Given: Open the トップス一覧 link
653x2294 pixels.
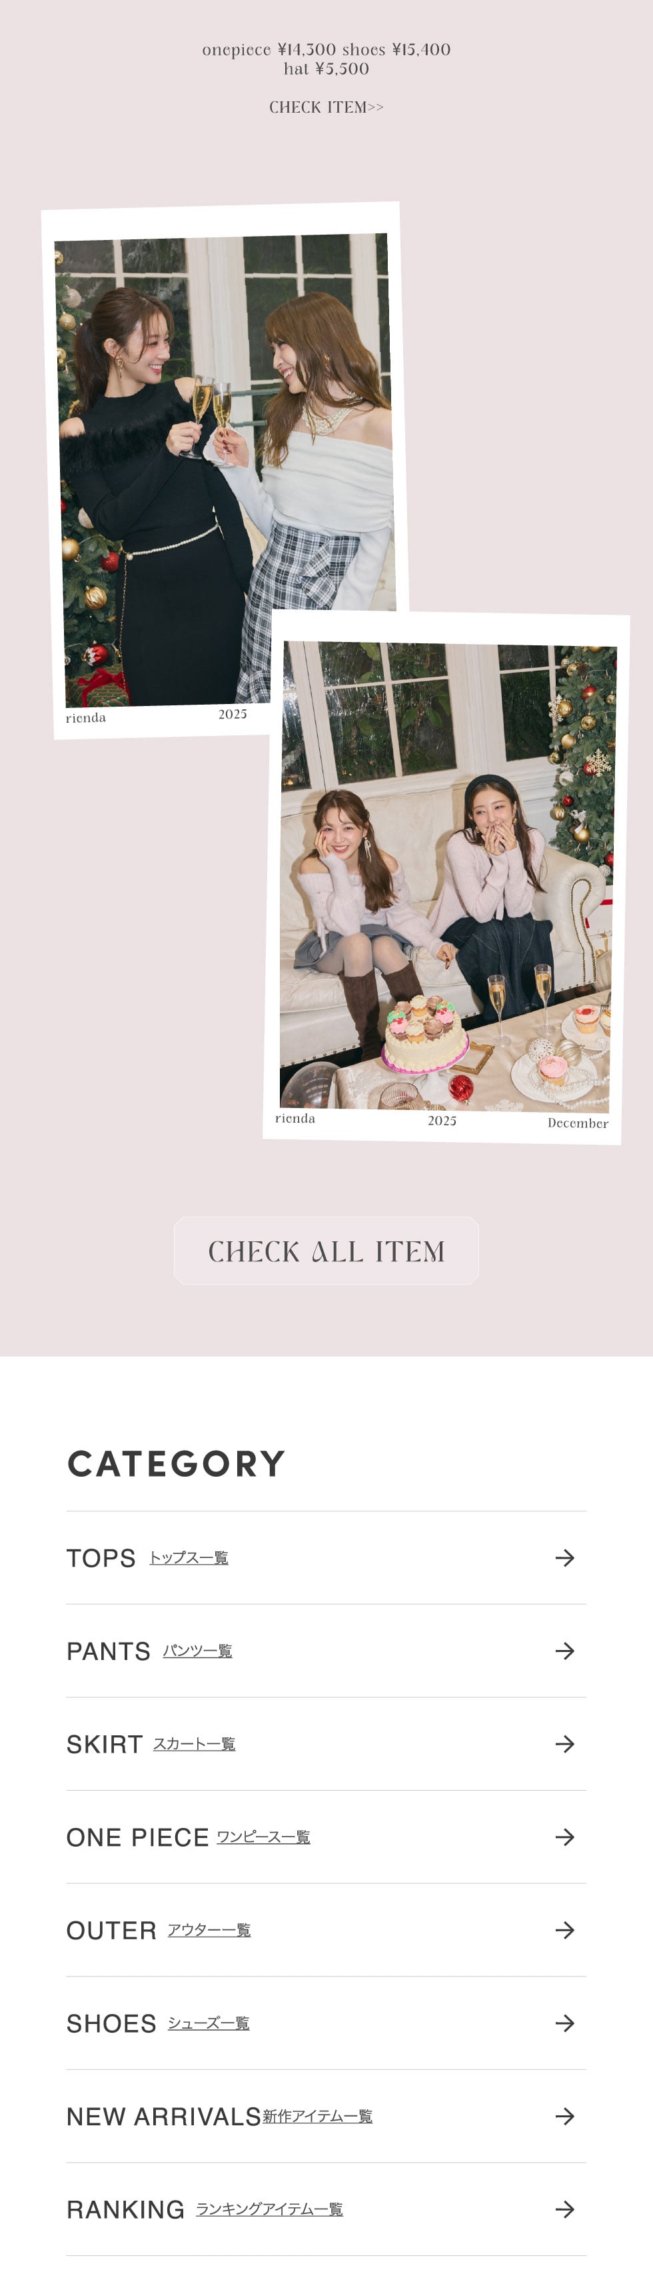Looking at the screenshot, I should tap(189, 1557).
